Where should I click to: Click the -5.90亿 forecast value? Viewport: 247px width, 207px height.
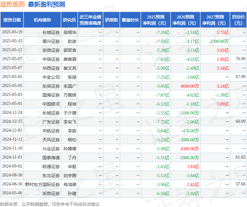coord(162,68)
